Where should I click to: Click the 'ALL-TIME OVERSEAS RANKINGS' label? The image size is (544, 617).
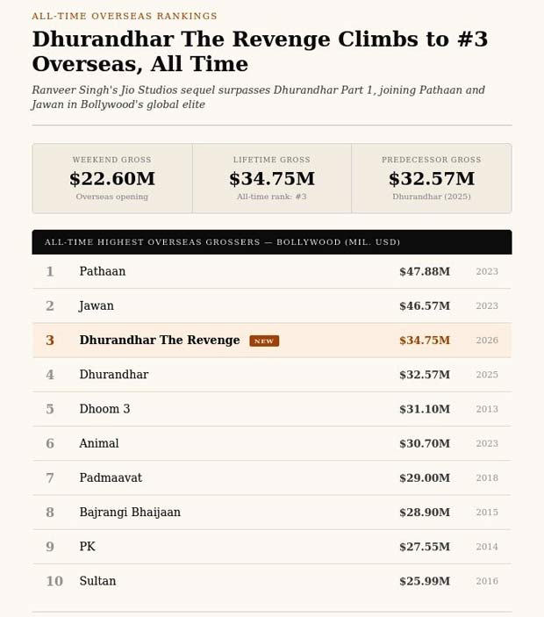pos(125,16)
